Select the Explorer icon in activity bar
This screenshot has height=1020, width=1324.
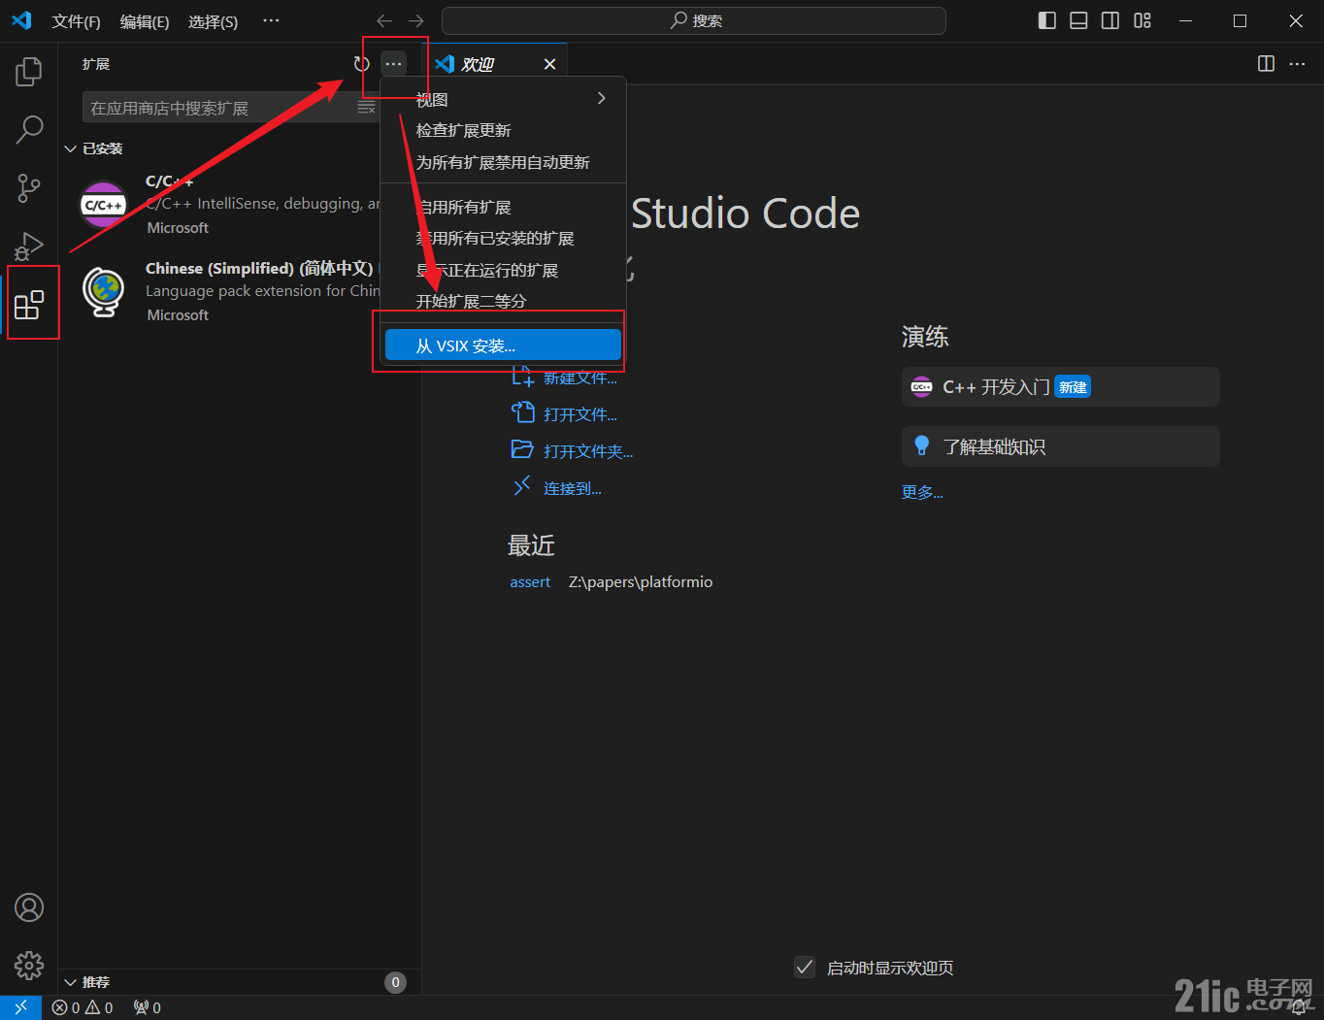click(x=28, y=70)
